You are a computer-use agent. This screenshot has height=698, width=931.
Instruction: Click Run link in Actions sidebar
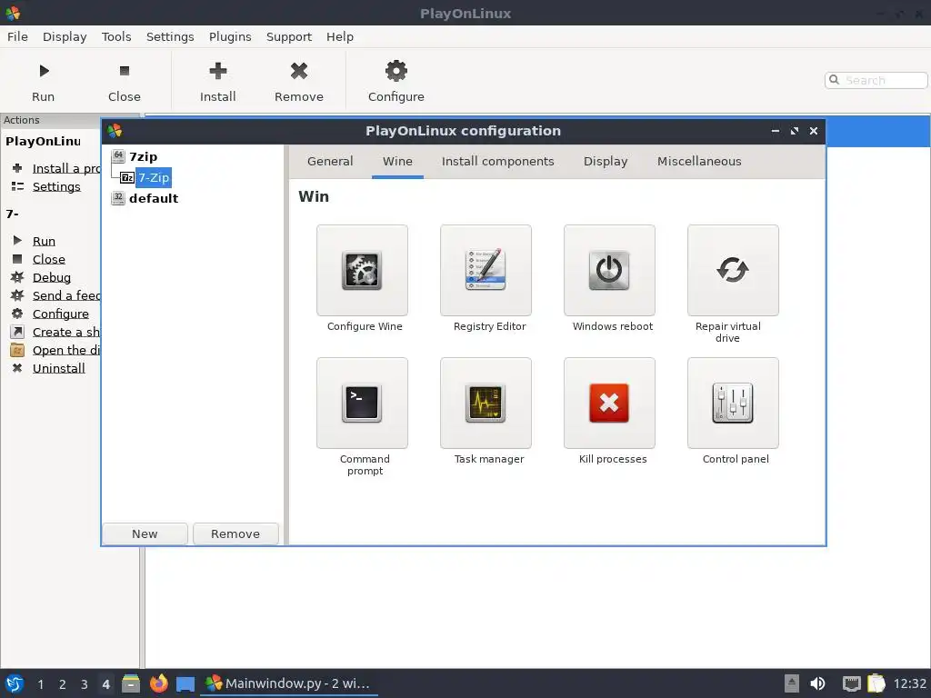coord(44,241)
